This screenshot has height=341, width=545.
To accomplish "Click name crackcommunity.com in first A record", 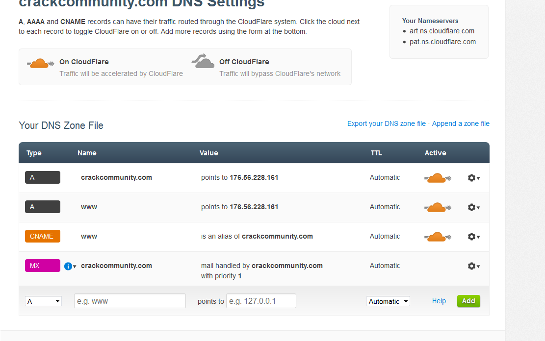I will click(116, 177).
